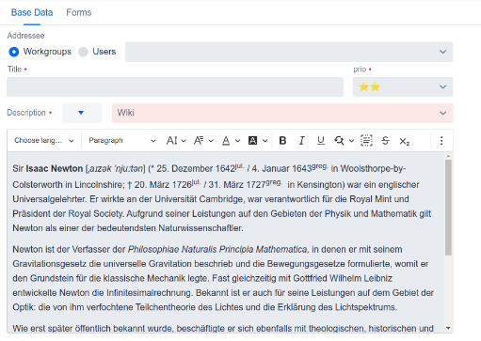The height and width of the screenshot is (341, 481).
Task: Click into the Title input field
Action: (175, 86)
